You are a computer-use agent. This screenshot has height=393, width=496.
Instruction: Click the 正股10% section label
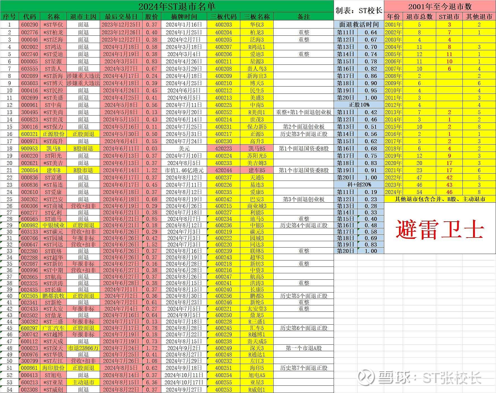(x=359, y=105)
